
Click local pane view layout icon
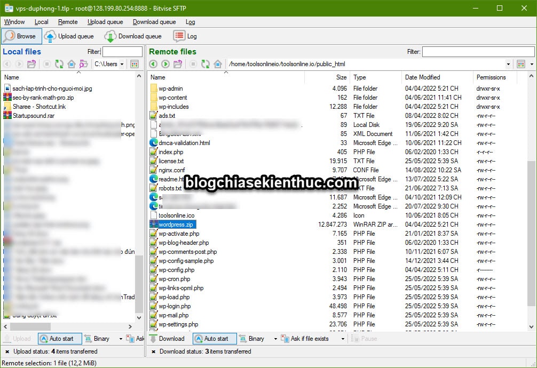pyautogui.click(x=135, y=64)
